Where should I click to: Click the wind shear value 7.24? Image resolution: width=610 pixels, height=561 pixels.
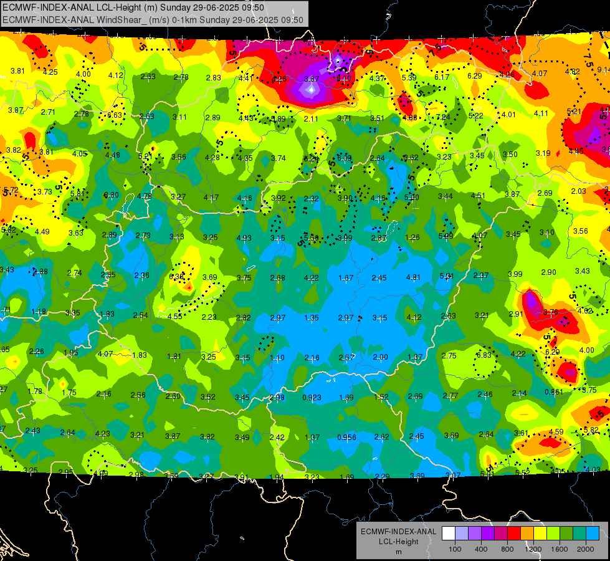(443, 117)
